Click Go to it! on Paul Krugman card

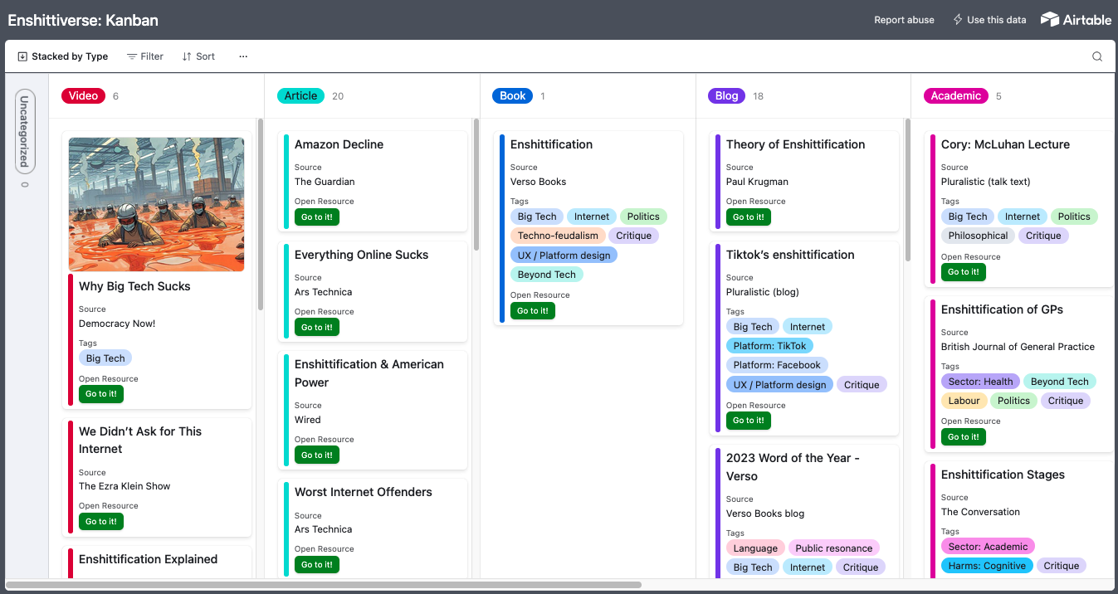[749, 217]
